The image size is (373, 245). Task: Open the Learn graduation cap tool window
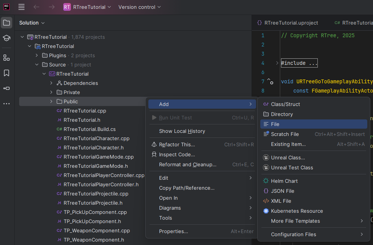point(7,38)
